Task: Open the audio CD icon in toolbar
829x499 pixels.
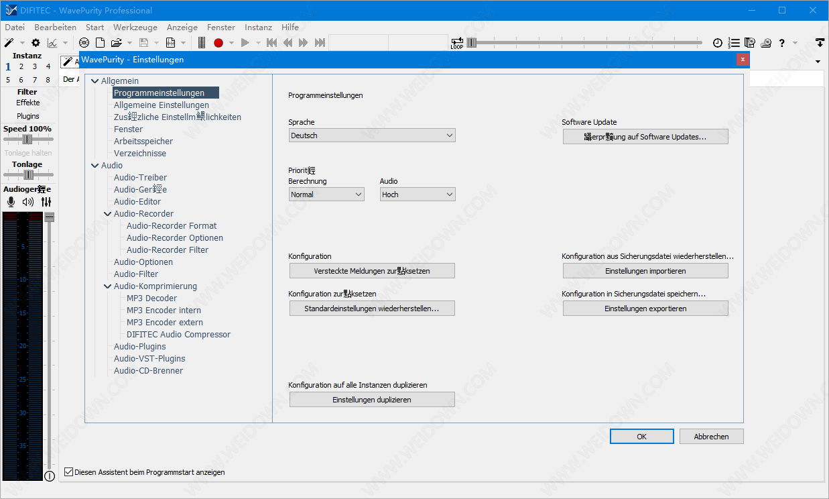Action: point(84,43)
